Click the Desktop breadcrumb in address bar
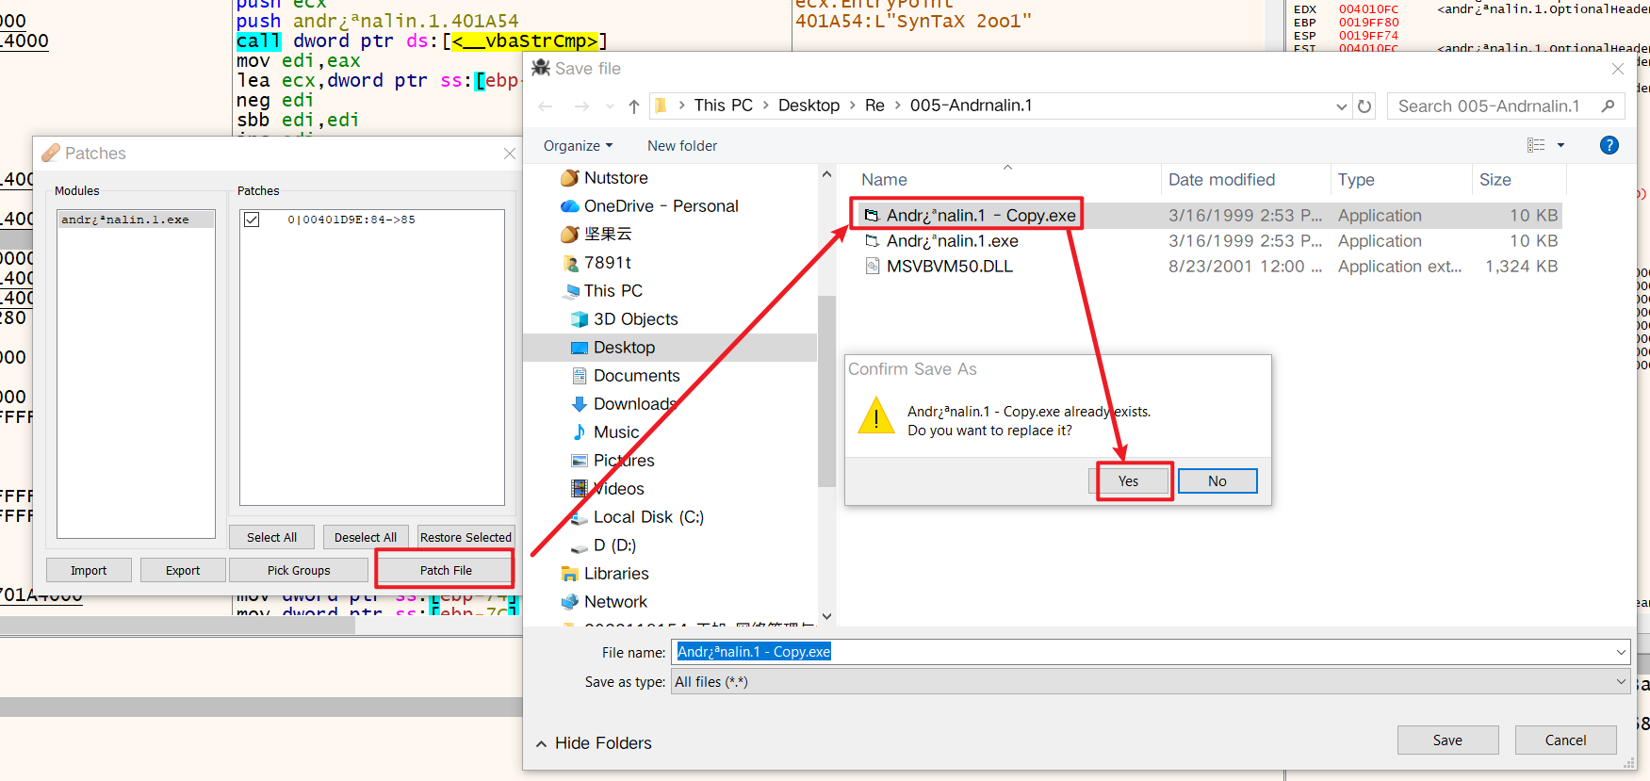The height and width of the screenshot is (781, 1650). pos(809,106)
